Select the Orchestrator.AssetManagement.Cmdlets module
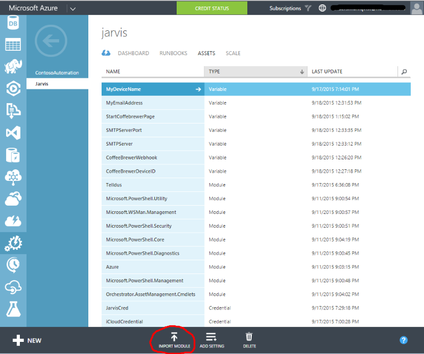The height and width of the screenshot is (354, 424). point(256,294)
